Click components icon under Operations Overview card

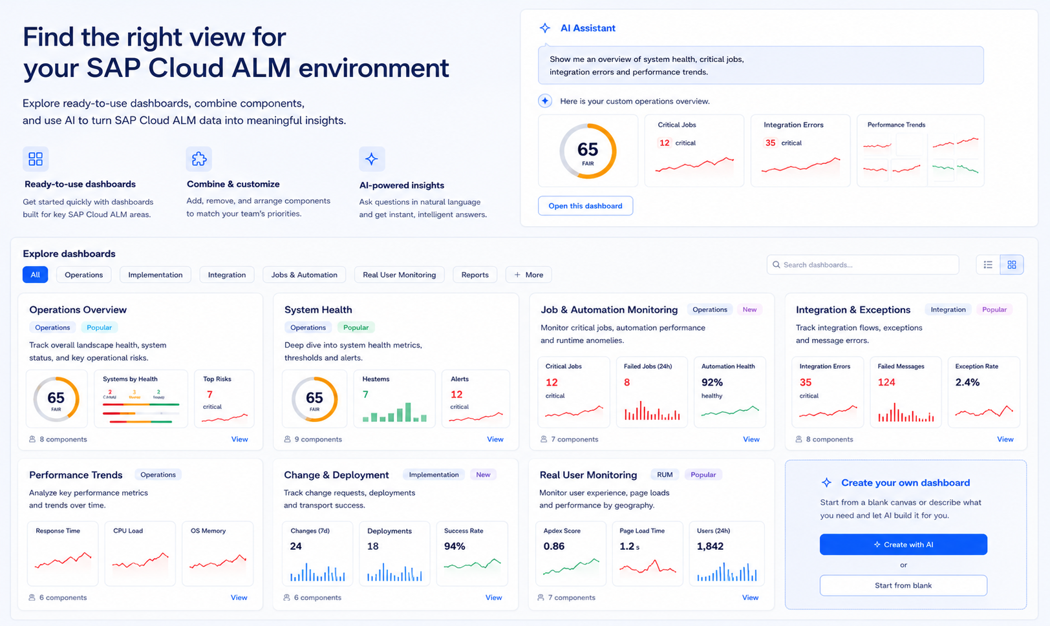pyautogui.click(x=32, y=439)
